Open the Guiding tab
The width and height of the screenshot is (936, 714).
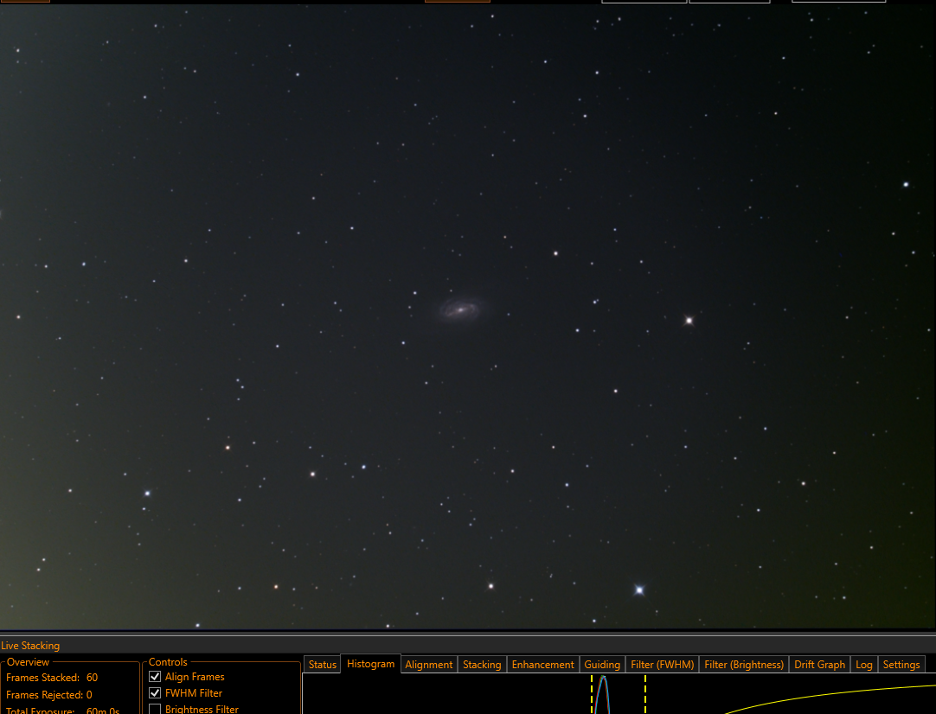pos(602,665)
